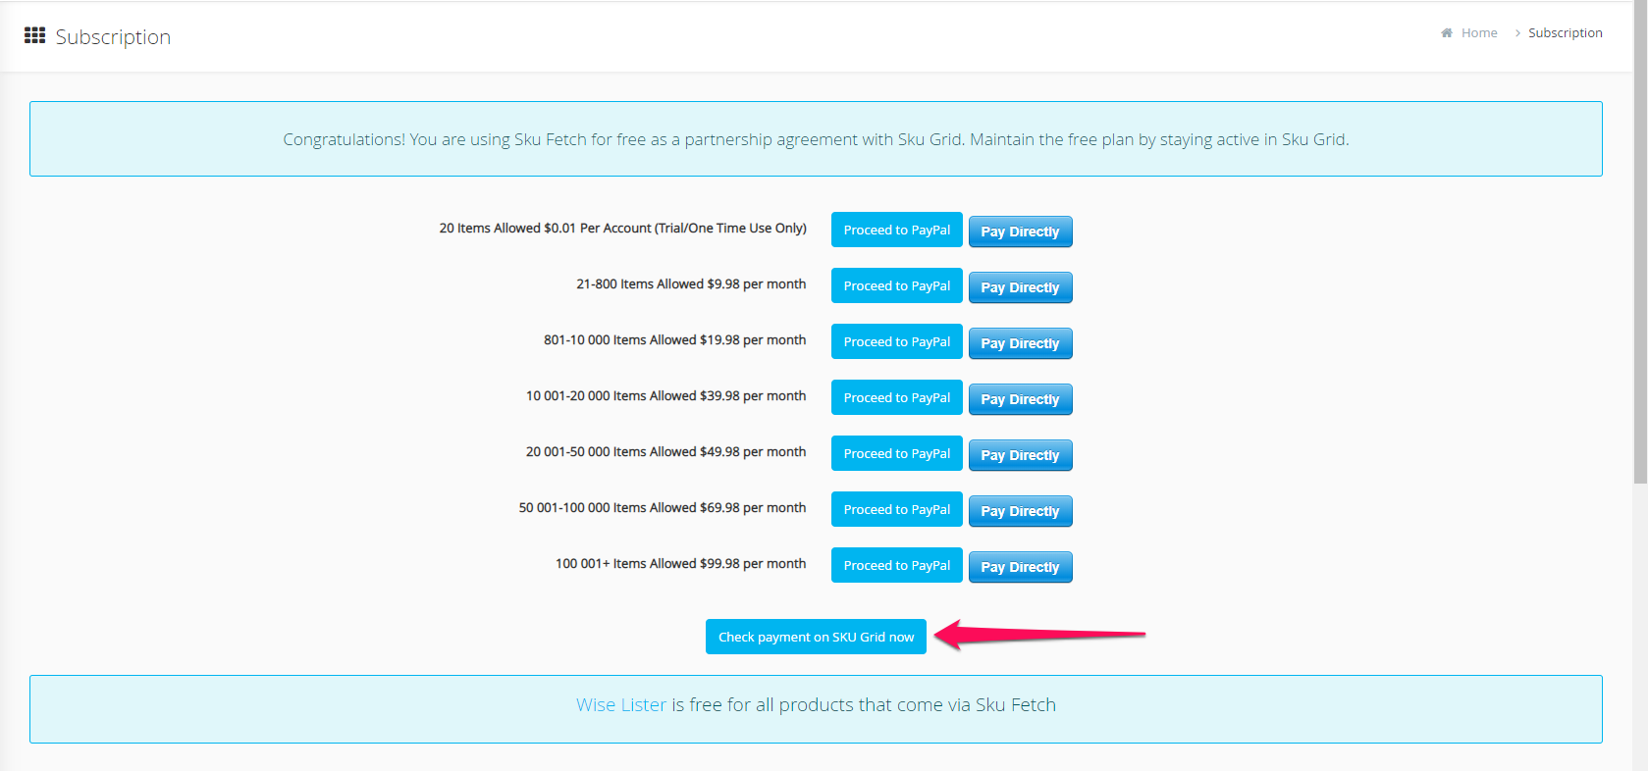Proceed to PayPal for $69.98 per month plan
The image size is (1648, 771).
click(x=897, y=509)
